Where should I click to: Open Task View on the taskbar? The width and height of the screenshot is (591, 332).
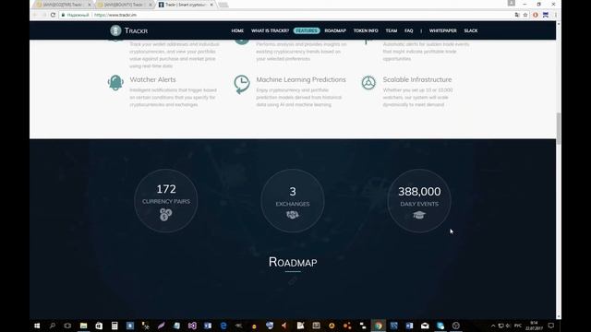(67, 326)
